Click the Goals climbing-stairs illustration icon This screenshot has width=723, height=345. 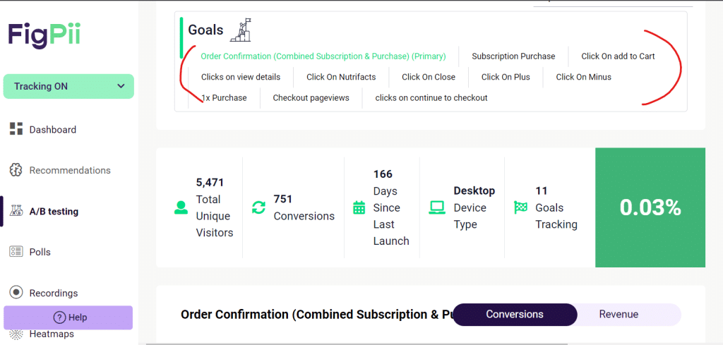[x=241, y=30]
